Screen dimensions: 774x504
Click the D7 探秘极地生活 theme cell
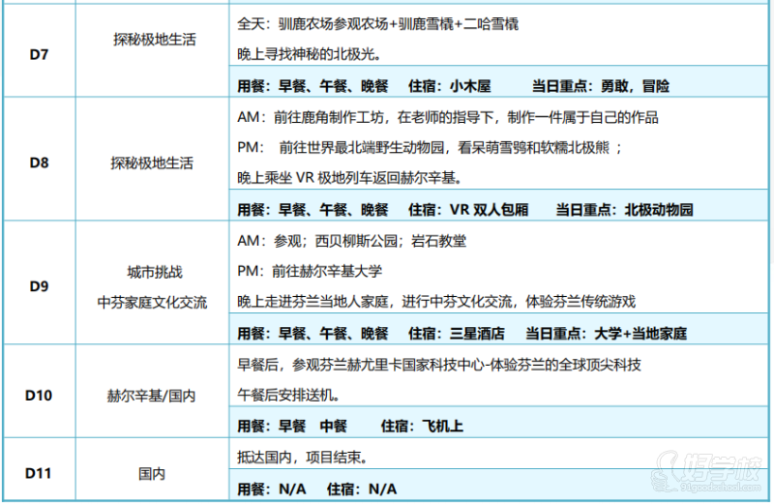point(152,40)
